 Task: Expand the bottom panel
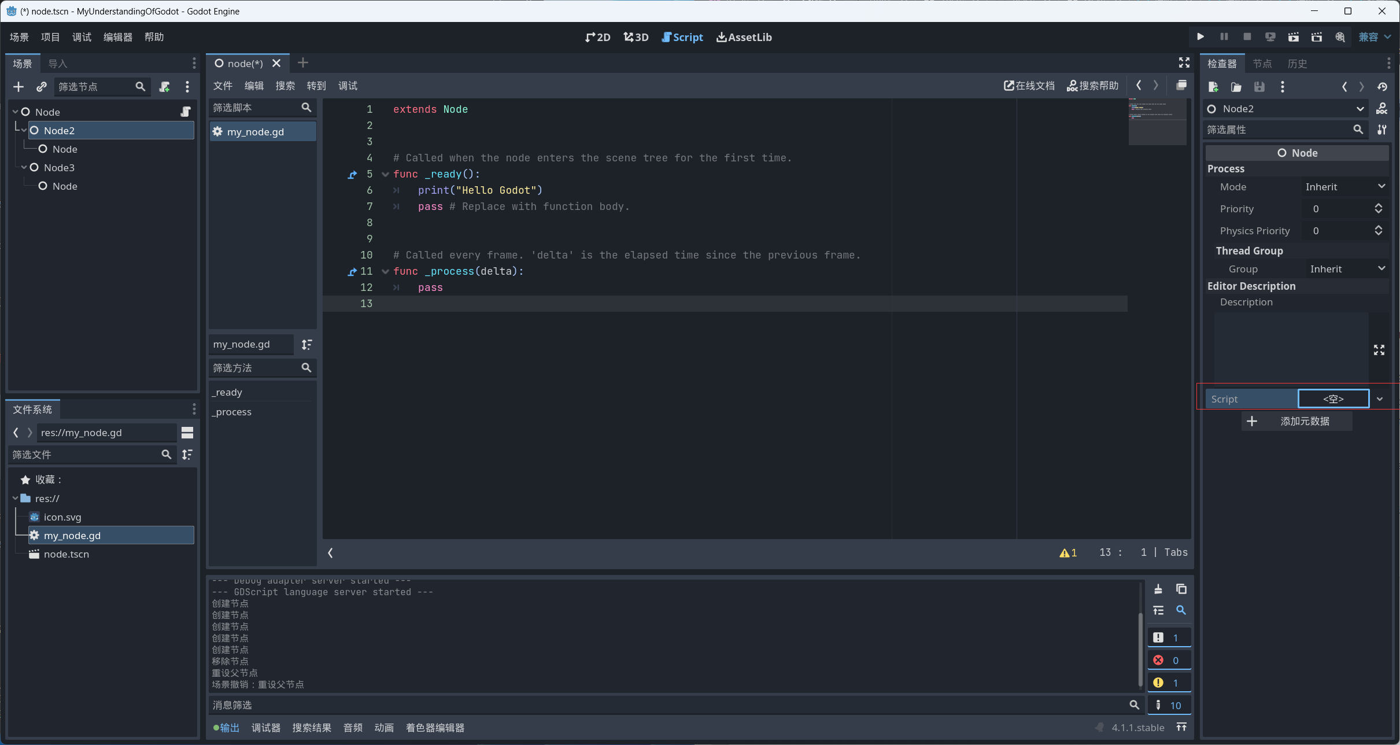(x=1181, y=727)
